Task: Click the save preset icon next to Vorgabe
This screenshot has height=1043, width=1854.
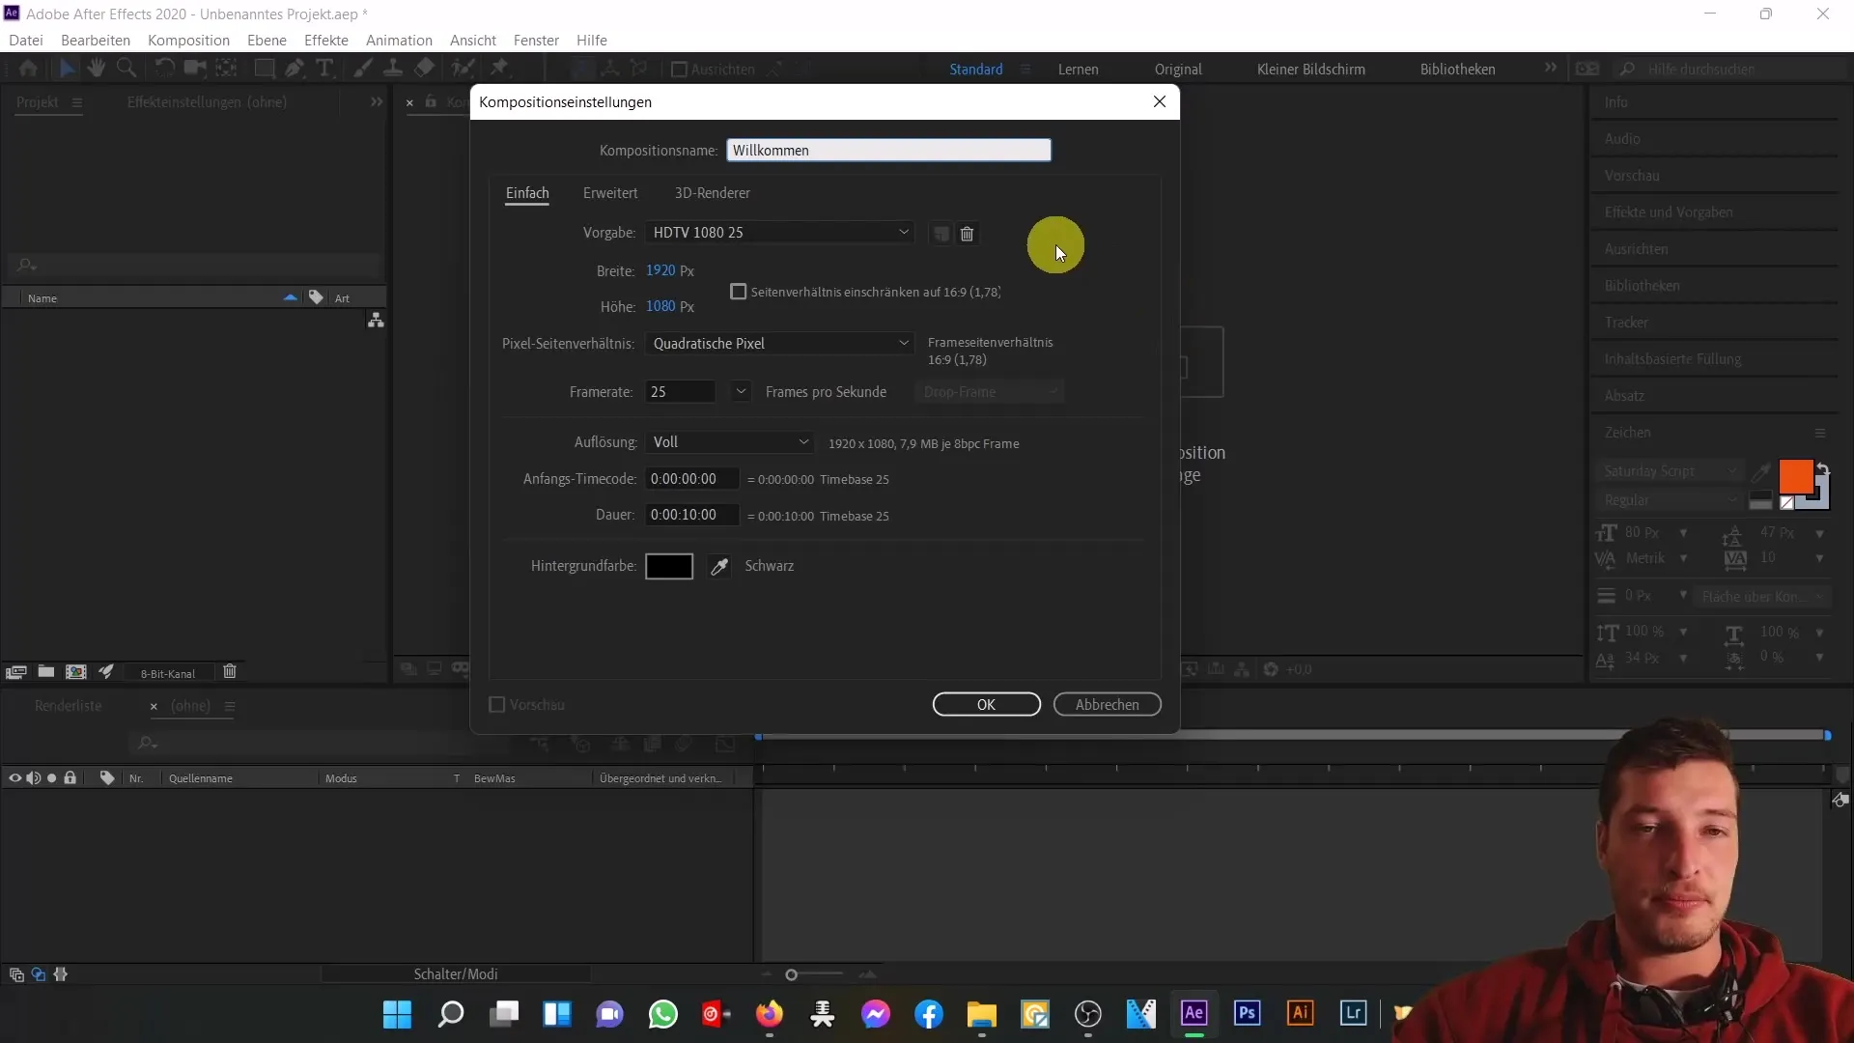Action: (940, 233)
